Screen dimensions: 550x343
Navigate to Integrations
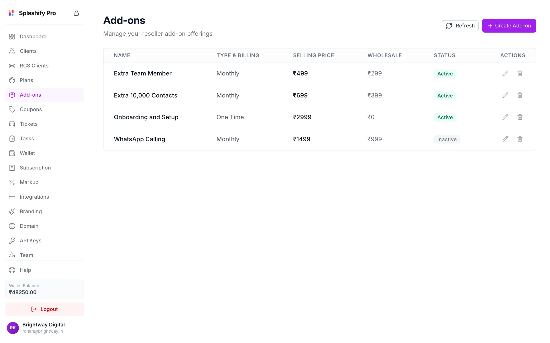click(x=44, y=197)
